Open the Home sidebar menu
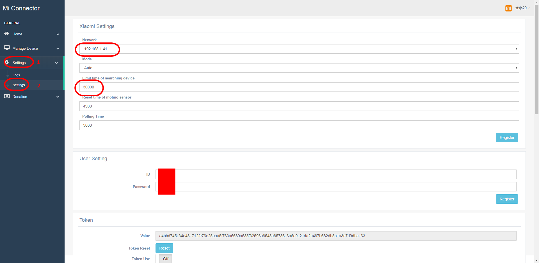Screen dimensions: 539x263 tap(32, 34)
